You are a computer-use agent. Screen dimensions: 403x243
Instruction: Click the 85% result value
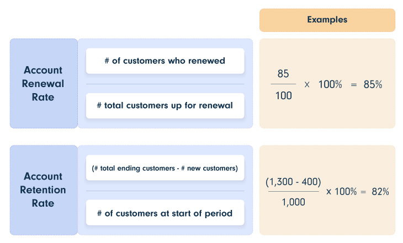pos(373,84)
